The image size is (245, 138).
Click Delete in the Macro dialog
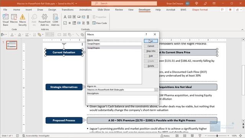(151, 66)
